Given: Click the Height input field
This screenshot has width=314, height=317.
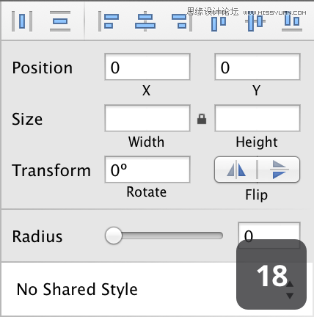Looking at the screenshot, I should 258,118.
